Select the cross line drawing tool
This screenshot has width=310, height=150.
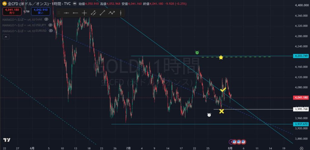tap(84, 13)
